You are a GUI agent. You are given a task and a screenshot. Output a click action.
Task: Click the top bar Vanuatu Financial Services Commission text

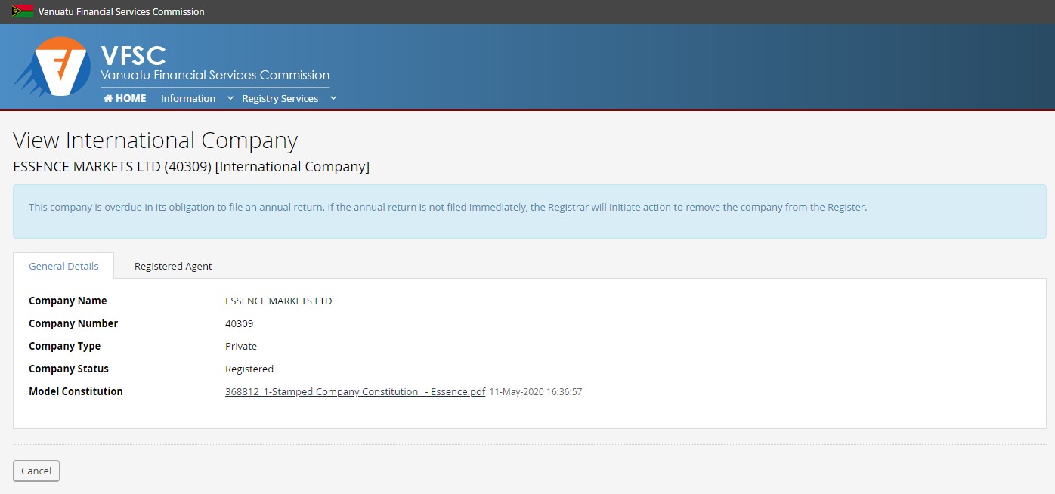122,11
